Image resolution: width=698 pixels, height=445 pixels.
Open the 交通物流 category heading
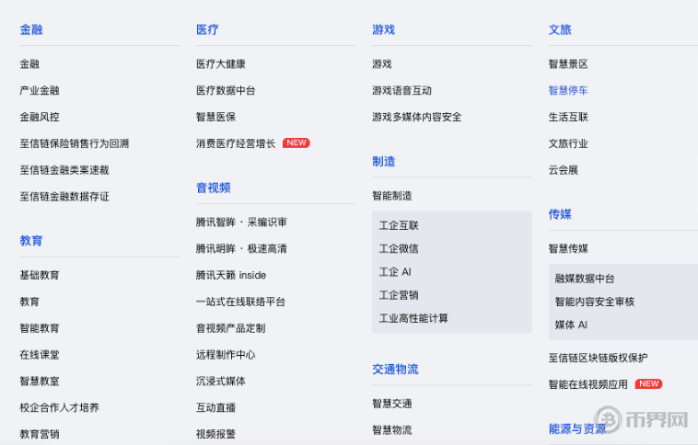coord(395,370)
